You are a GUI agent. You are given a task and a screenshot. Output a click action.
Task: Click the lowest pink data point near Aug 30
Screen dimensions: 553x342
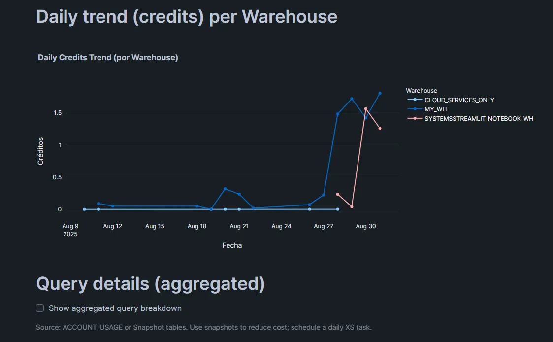353,206
